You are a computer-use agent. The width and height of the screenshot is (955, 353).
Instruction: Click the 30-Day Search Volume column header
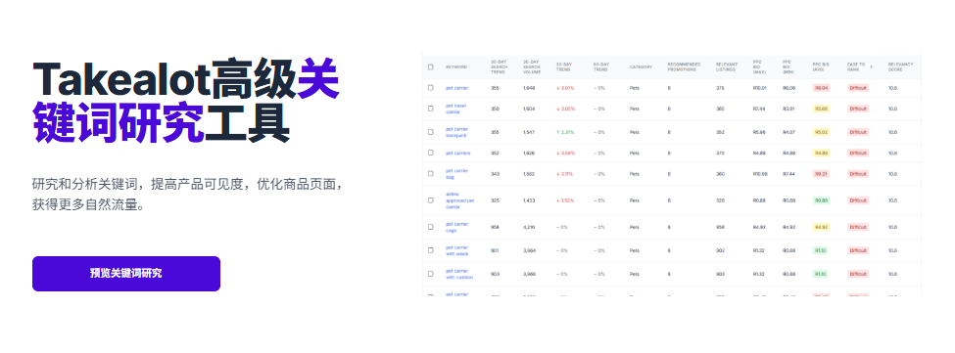[x=532, y=66]
